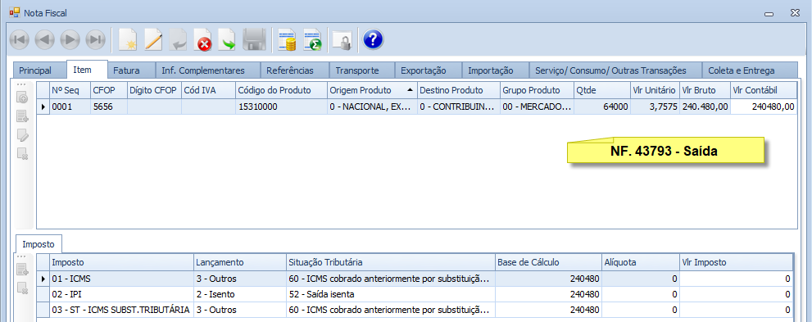Open the Fatura tab

(x=132, y=70)
